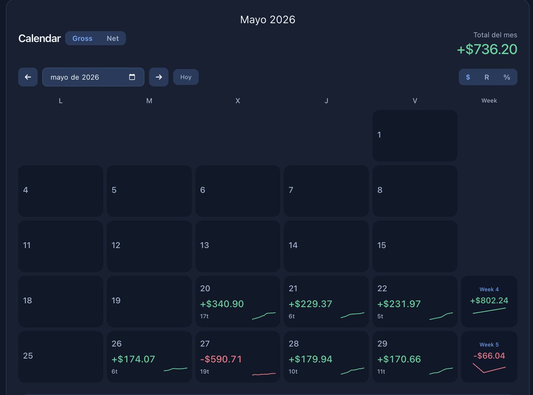The image size is (533, 395).
Task: Click the '11t' trade count on day 29
Action: coord(381,371)
